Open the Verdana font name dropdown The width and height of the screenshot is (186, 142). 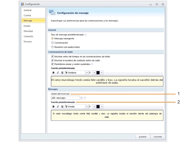[87, 73]
